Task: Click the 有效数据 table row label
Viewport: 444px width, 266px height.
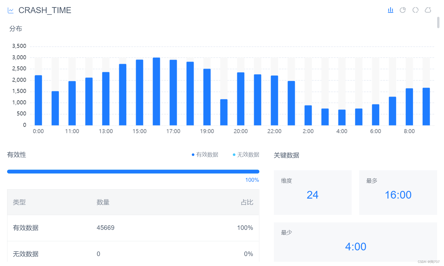Action: pos(26,228)
